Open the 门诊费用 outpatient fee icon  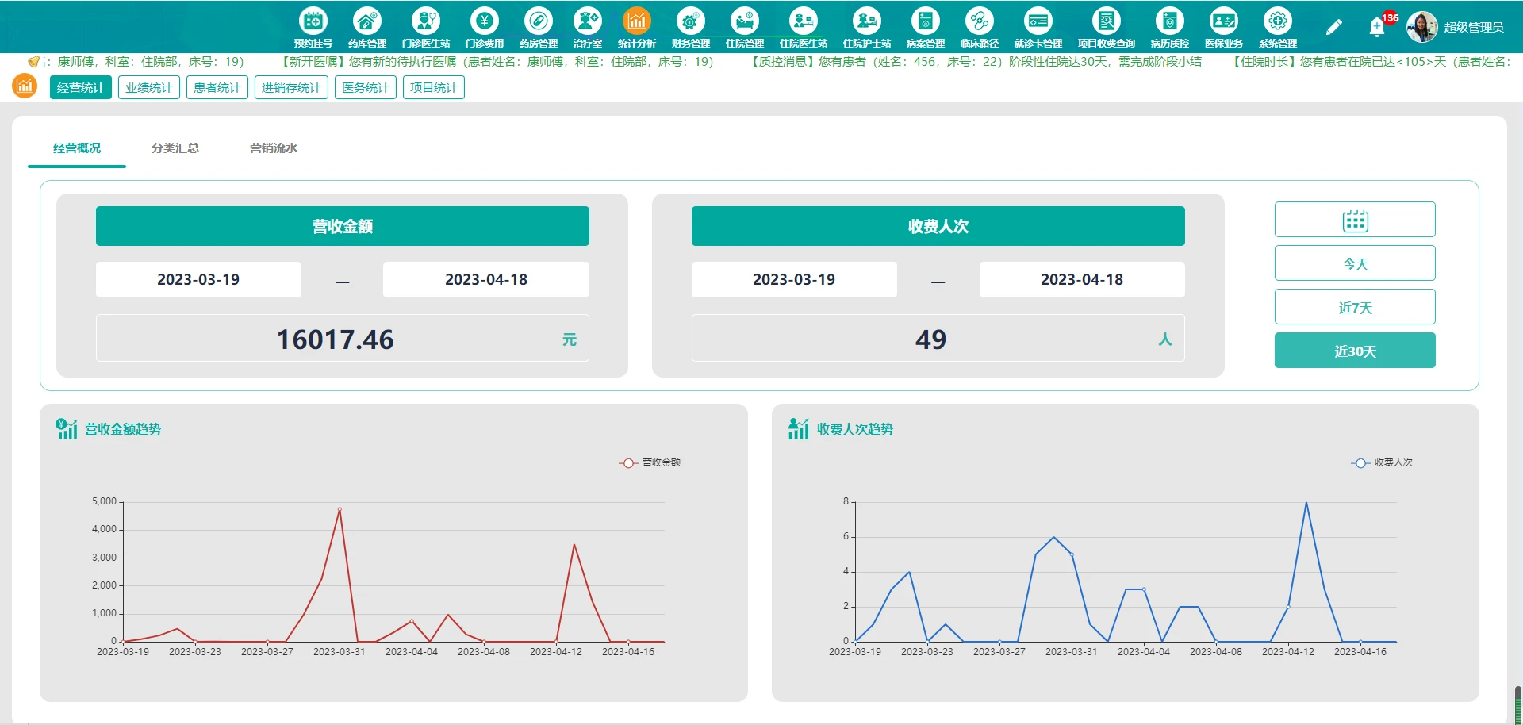pyautogui.click(x=484, y=26)
